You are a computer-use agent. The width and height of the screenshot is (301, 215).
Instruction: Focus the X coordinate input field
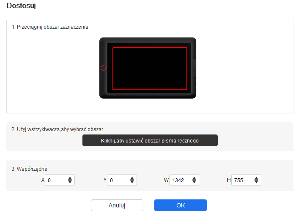[x=56, y=180]
